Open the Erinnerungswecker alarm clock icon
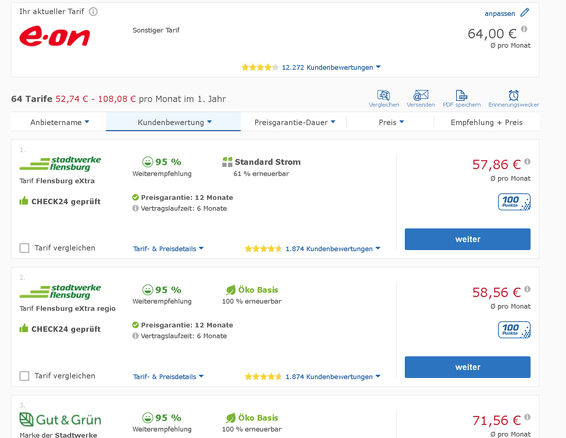This screenshot has width=566, height=438. [x=514, y=95]
